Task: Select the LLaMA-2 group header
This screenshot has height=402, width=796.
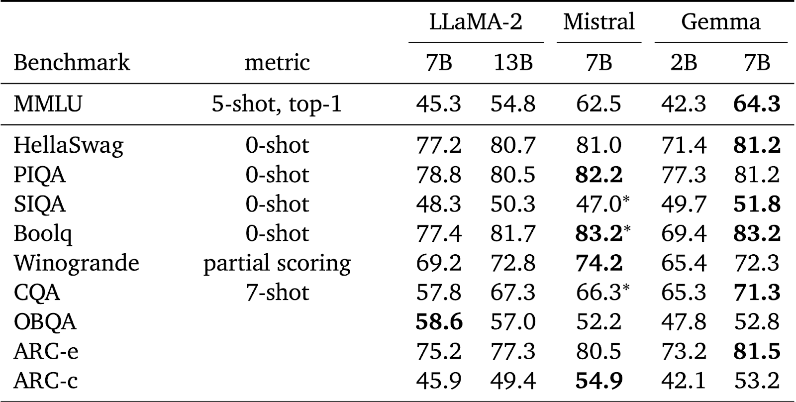Action: 476,22
